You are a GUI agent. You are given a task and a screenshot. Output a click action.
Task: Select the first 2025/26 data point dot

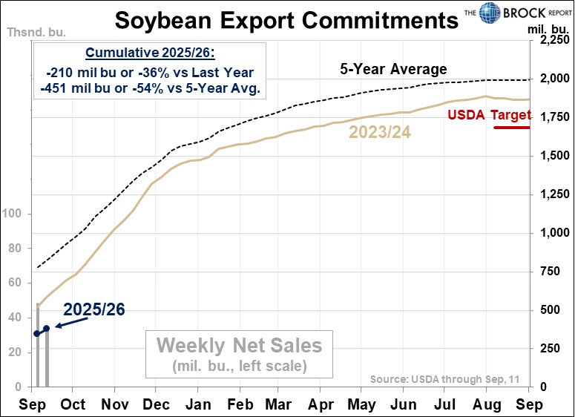(x=36, y=333)
